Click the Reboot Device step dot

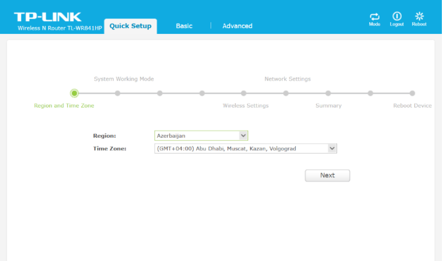coord(412,93)
